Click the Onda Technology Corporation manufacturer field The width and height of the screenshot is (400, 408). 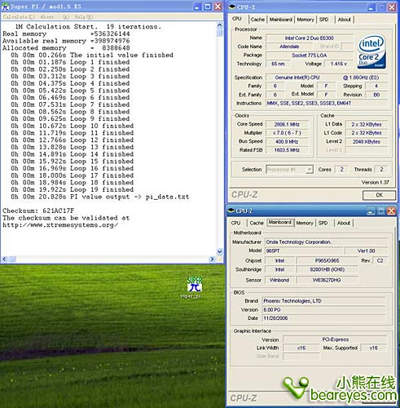326,242
